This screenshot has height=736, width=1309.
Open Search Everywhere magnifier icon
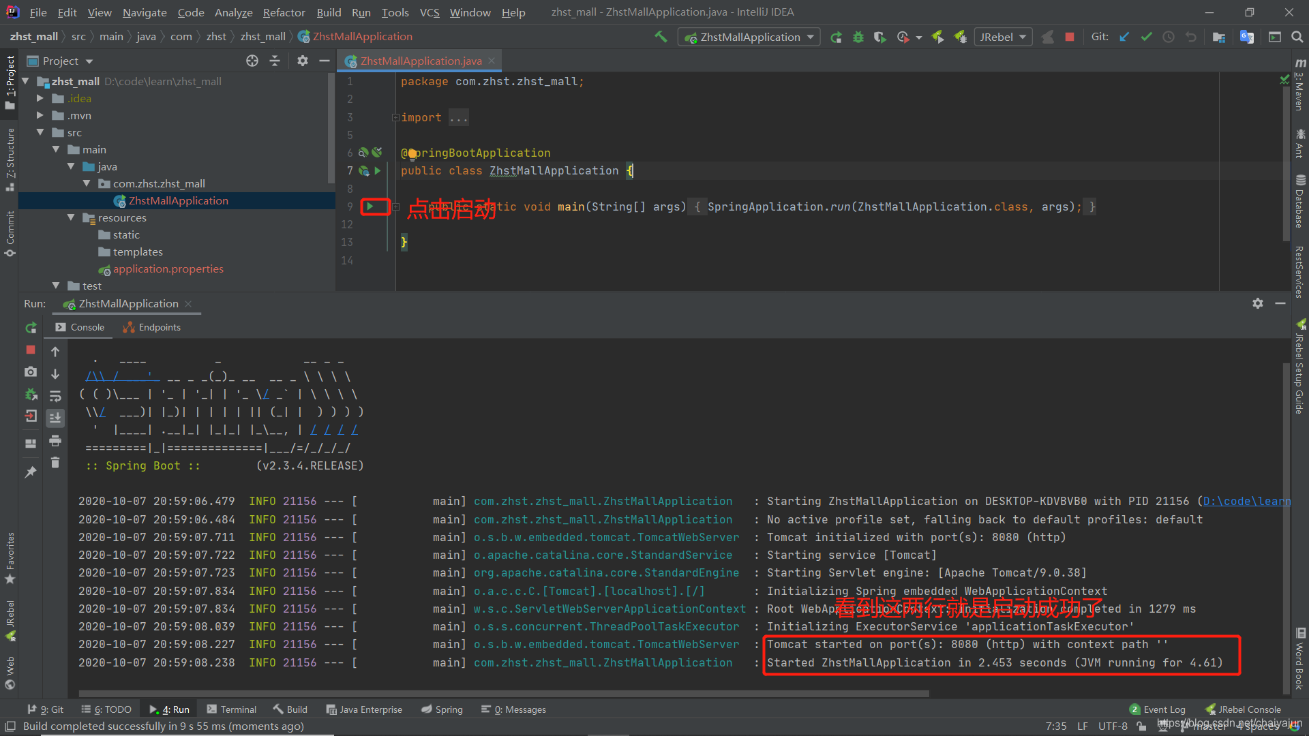pos(1297,37)
